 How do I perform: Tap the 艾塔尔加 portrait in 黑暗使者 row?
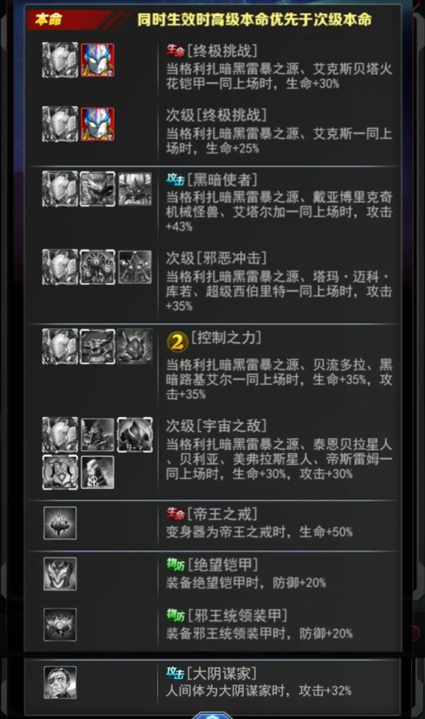pos(135,189)
